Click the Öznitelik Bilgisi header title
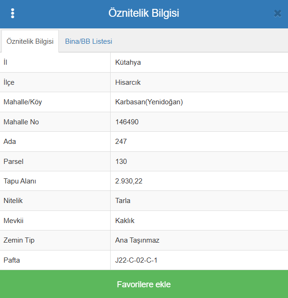 point(144,13)
